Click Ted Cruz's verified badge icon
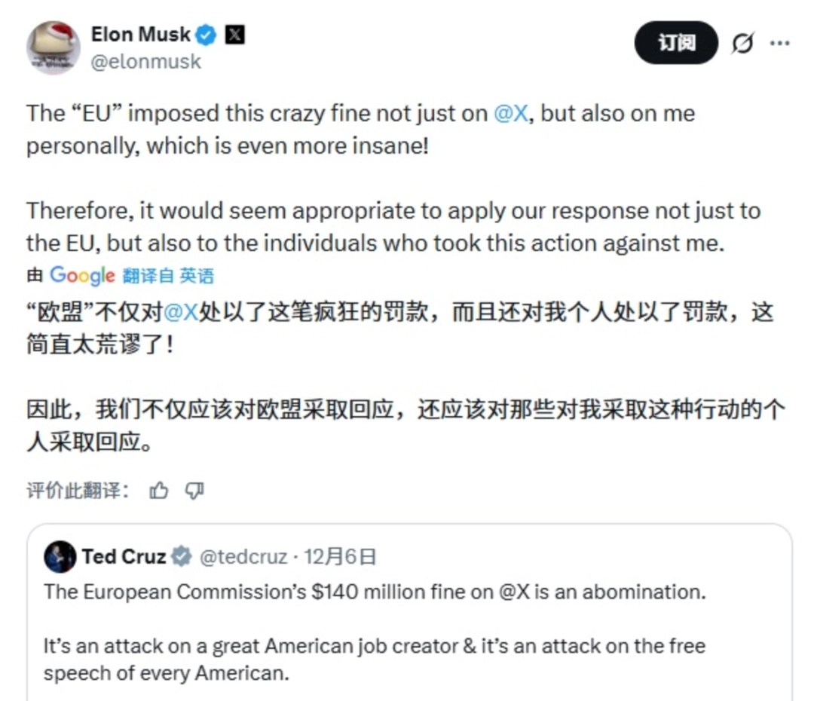The width and height of the screenshot is (814, 701). tap(181, 557)
